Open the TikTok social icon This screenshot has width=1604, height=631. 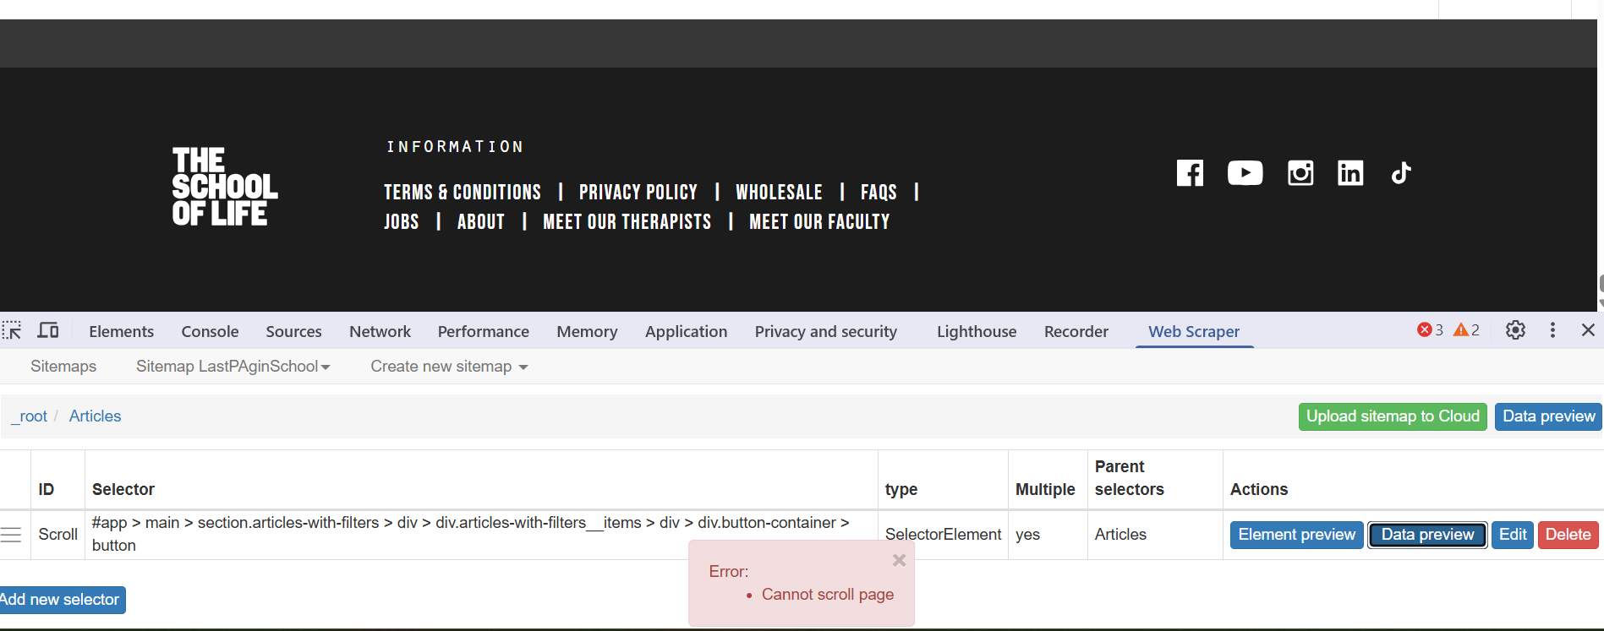[x=1401, y=173]
